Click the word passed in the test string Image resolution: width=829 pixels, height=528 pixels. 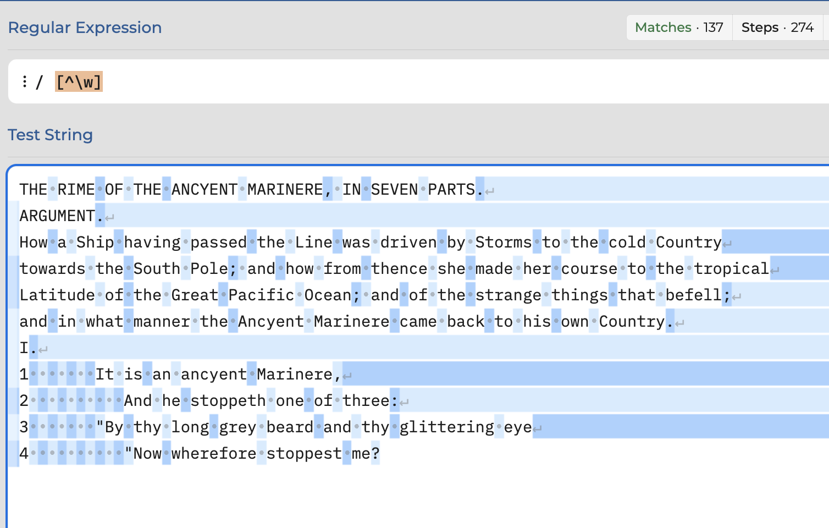click(218, 243)
